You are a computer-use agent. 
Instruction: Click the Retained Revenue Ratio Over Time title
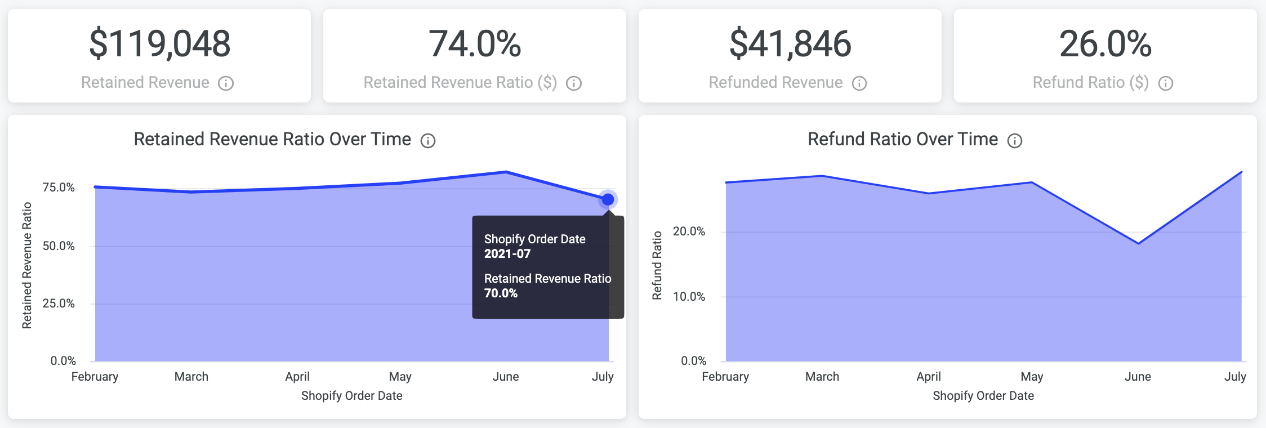point(272,139)
